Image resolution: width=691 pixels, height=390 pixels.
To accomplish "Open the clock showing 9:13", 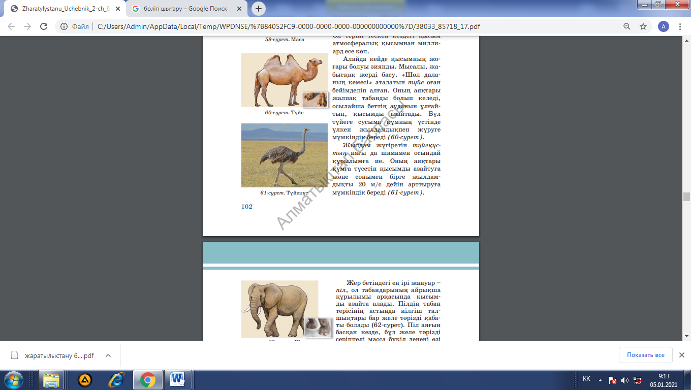I will (x=664, y=380).
